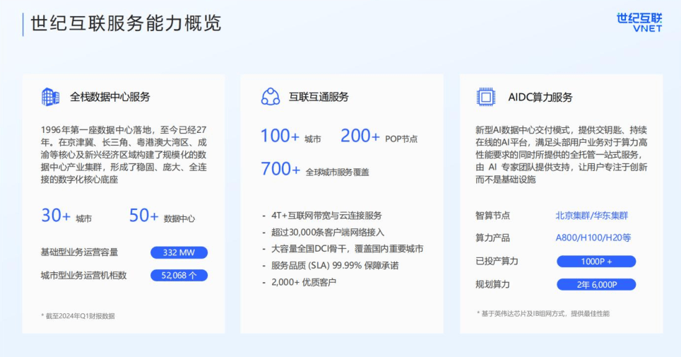Click the data center building icon
Viewport: 681px width, 357px height.
click(x=50, y=97)
